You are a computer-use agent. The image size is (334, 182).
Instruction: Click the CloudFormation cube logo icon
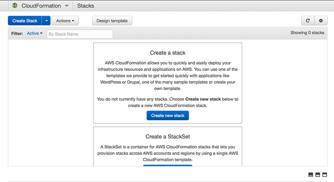point(15,6)
